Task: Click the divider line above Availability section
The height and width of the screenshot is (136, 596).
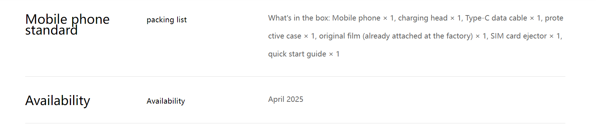Action: click(x=295, y=76)
